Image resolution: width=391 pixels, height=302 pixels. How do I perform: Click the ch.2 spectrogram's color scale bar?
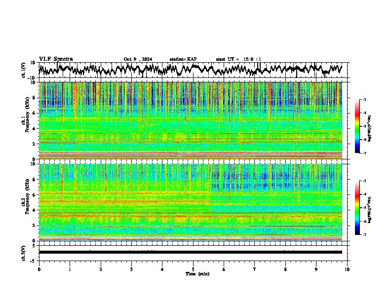coord(357,208)
